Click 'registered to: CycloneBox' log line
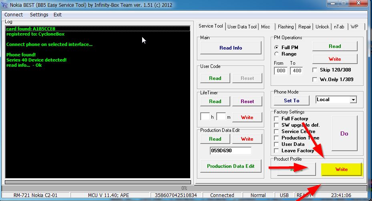Screen dimensions: 372x201 (35, 34)
